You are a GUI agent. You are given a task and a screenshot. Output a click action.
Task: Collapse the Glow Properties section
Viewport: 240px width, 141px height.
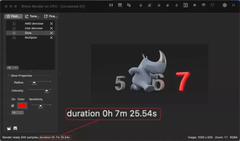coord(9,75)
